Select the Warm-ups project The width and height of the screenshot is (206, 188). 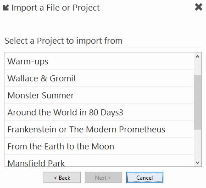coord(100,61)
